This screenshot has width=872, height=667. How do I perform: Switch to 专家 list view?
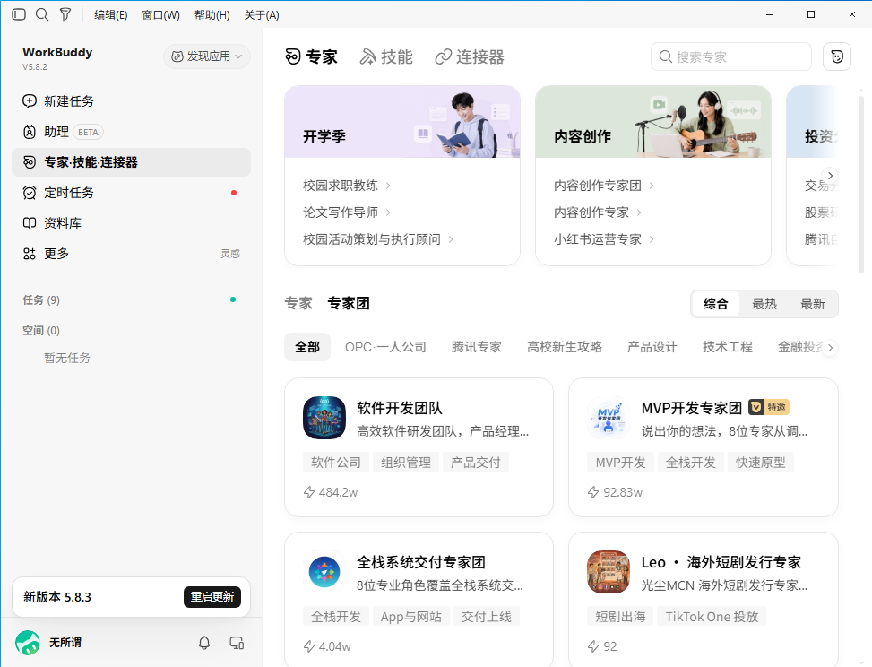[x=298, y=303]
